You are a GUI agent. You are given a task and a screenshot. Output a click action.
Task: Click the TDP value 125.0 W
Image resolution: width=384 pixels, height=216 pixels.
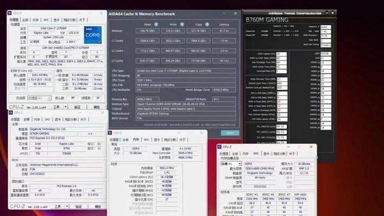[74, 33]
